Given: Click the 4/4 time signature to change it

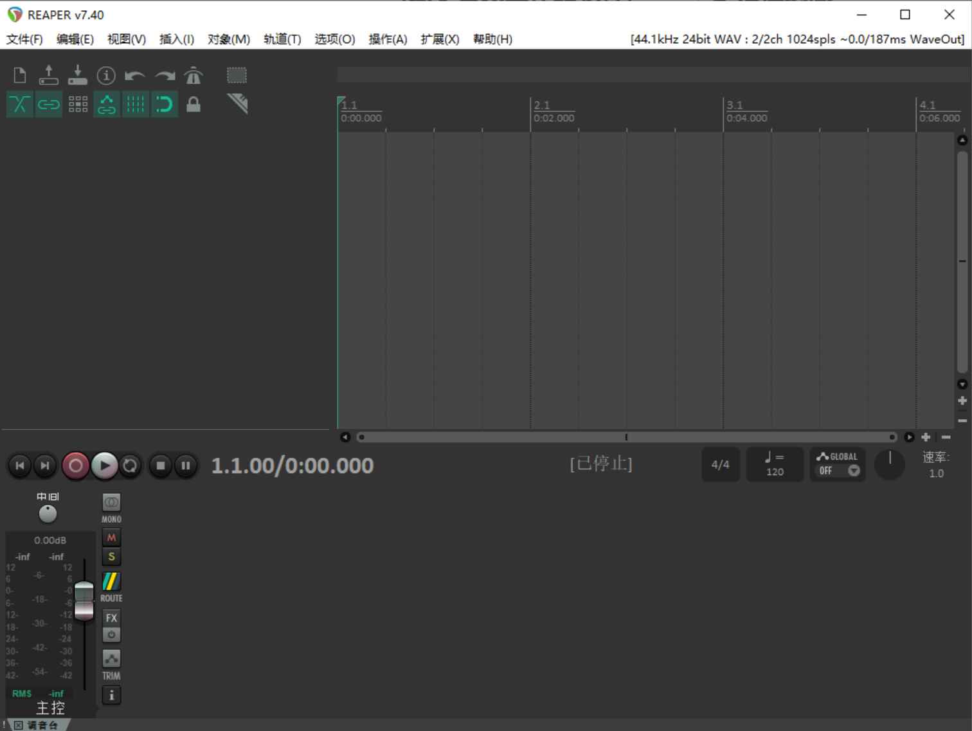Looking at the screenshot, I should 720,464.
